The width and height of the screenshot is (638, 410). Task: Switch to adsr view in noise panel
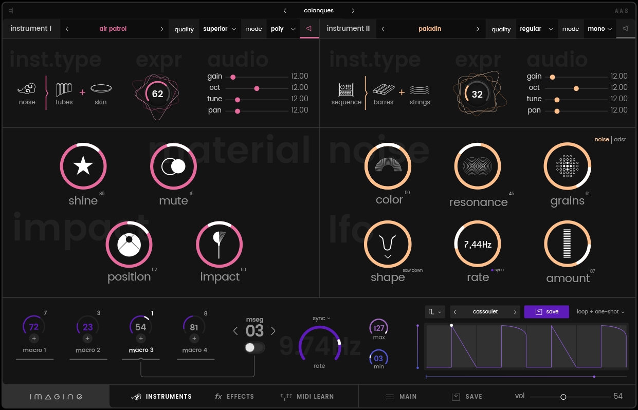[620, 140]
